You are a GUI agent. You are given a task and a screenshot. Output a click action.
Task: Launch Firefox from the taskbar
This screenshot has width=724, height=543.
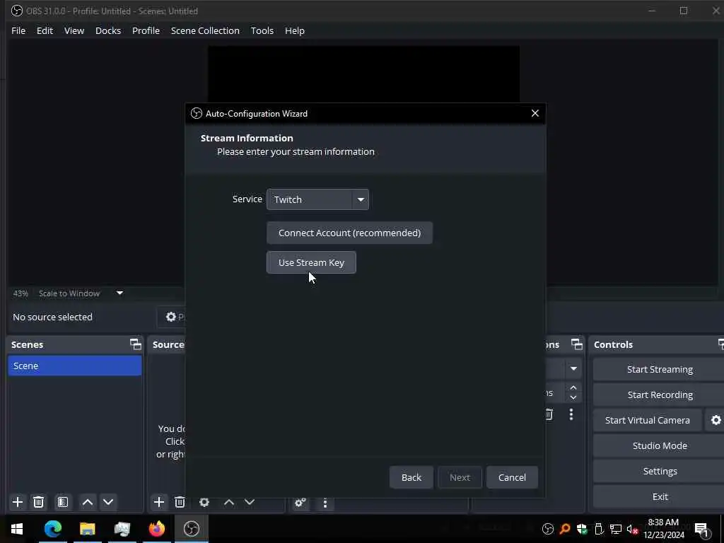pyautogui.click(x=156, y=529)
